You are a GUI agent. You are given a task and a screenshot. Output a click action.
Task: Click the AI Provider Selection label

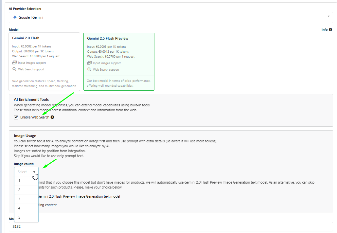[25, 9]
